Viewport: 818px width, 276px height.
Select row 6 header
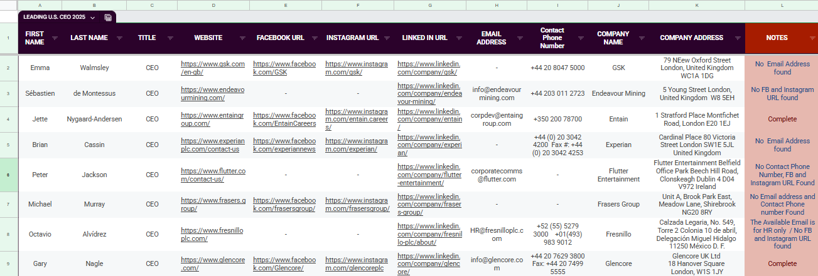(x=8, y=175)
